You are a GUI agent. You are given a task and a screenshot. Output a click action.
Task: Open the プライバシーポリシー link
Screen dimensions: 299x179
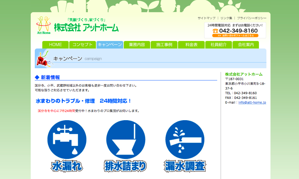[252, 18]
